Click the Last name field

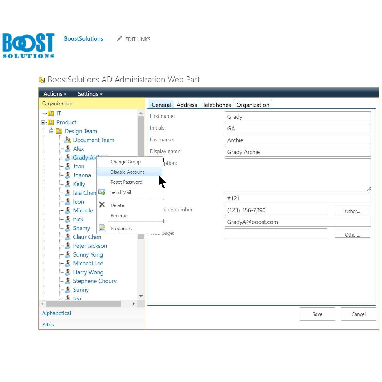click(x=298, y=140)
